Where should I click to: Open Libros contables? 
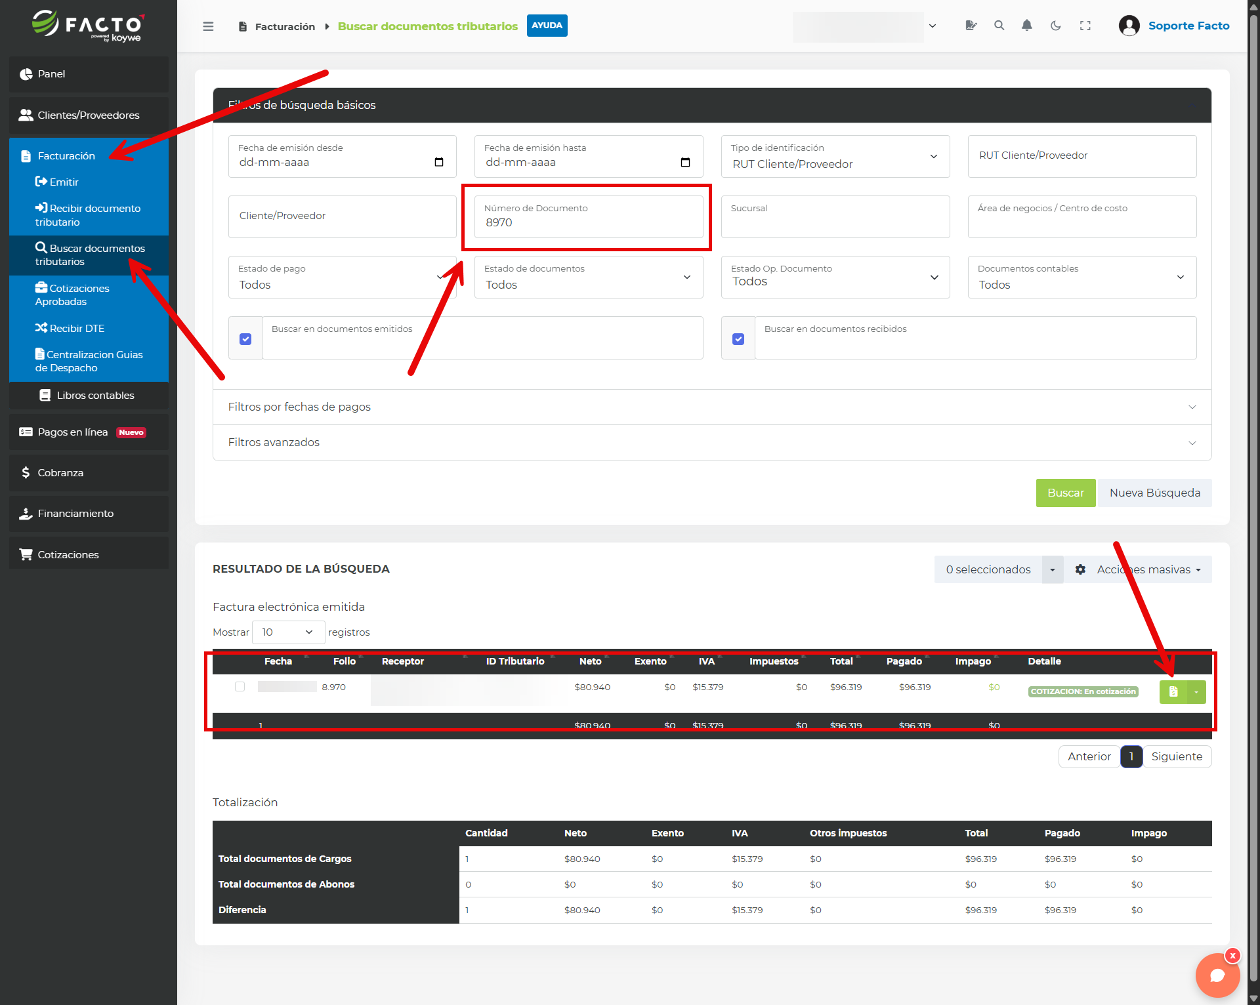point(89,396)
